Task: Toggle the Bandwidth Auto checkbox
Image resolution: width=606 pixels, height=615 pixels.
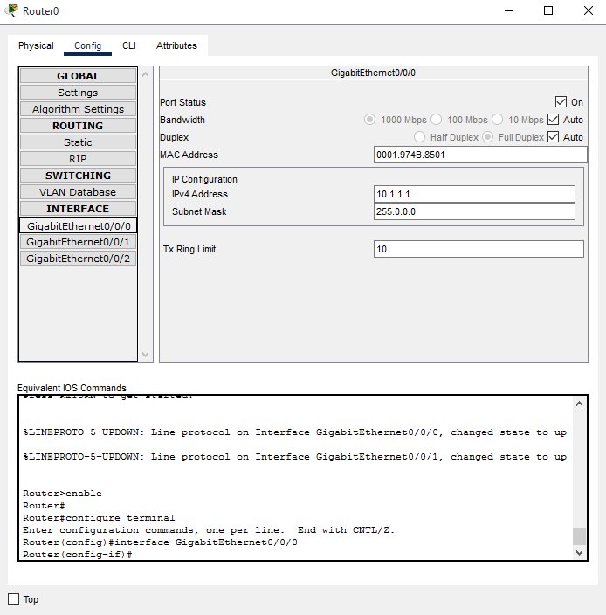Action: [553, 120]
